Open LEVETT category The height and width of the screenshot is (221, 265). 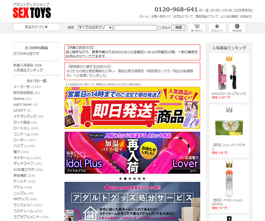tap(19, 110)
